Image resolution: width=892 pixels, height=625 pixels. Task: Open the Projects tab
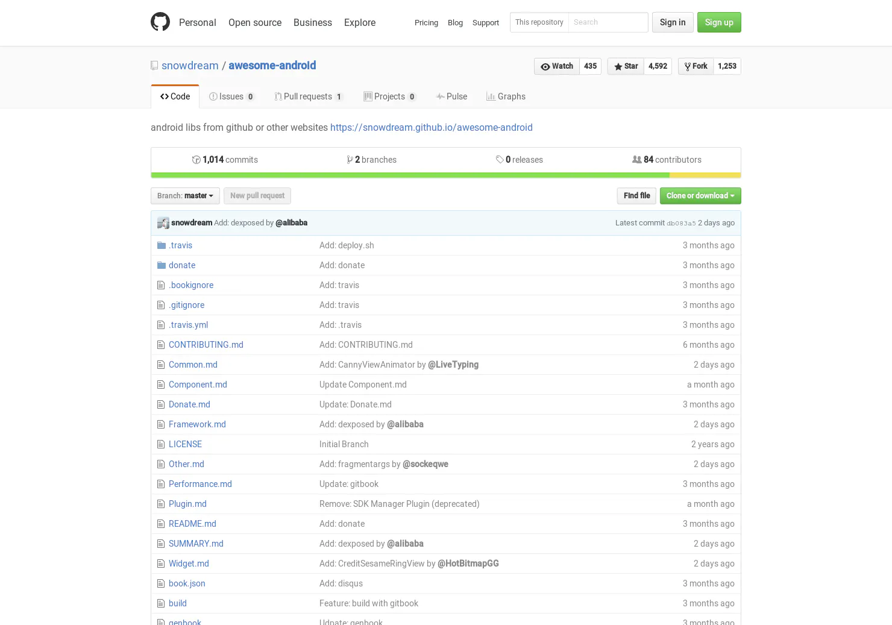(x=390, y=96)
